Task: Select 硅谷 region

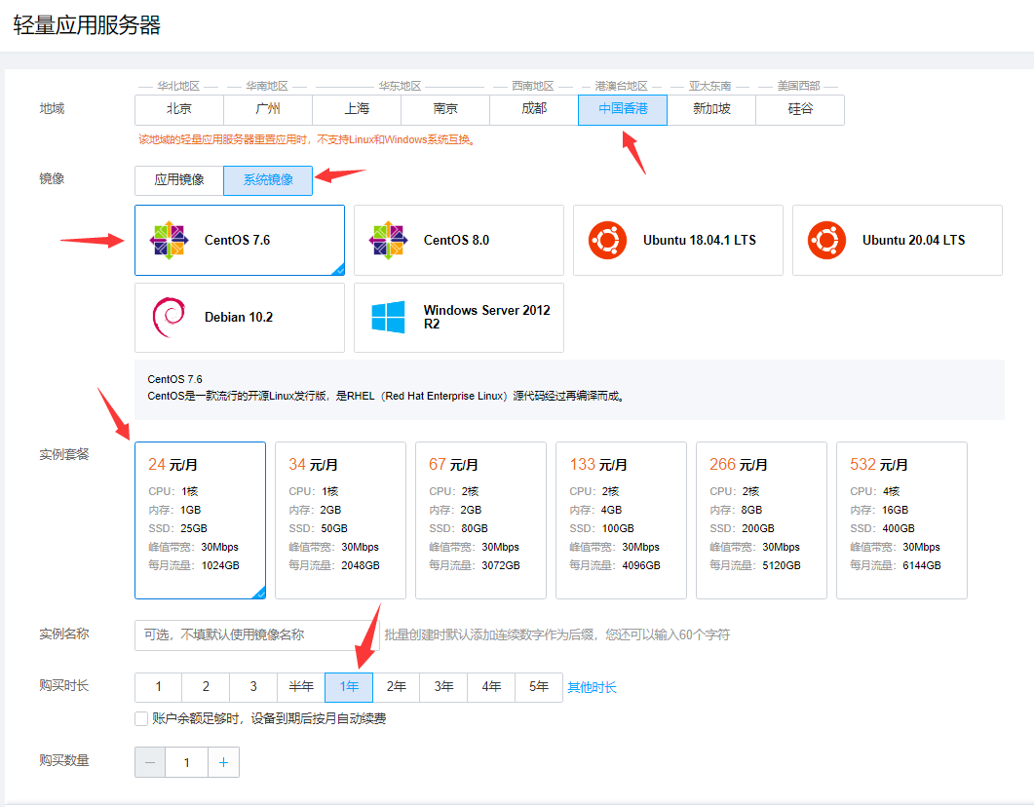Action: (800, 109)
